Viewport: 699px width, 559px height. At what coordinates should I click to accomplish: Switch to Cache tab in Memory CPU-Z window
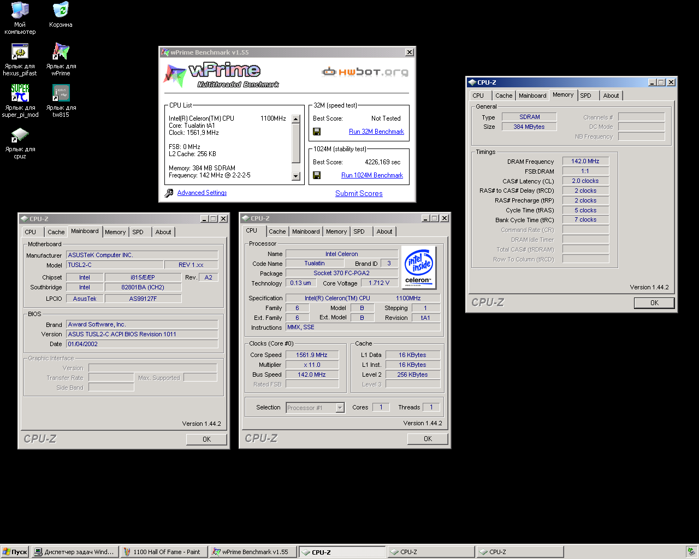(x=503, y=96)
